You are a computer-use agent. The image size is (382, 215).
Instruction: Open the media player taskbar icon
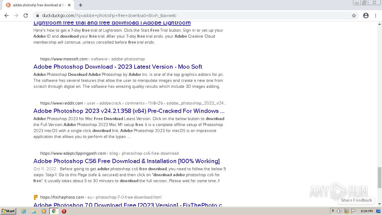click(44, 211)
